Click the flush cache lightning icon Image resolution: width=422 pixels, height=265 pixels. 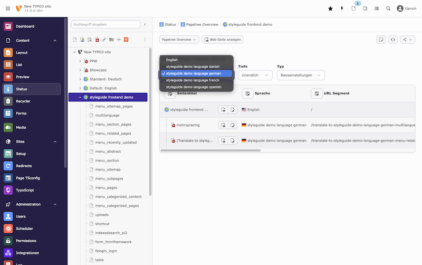(x=342, y=8)
